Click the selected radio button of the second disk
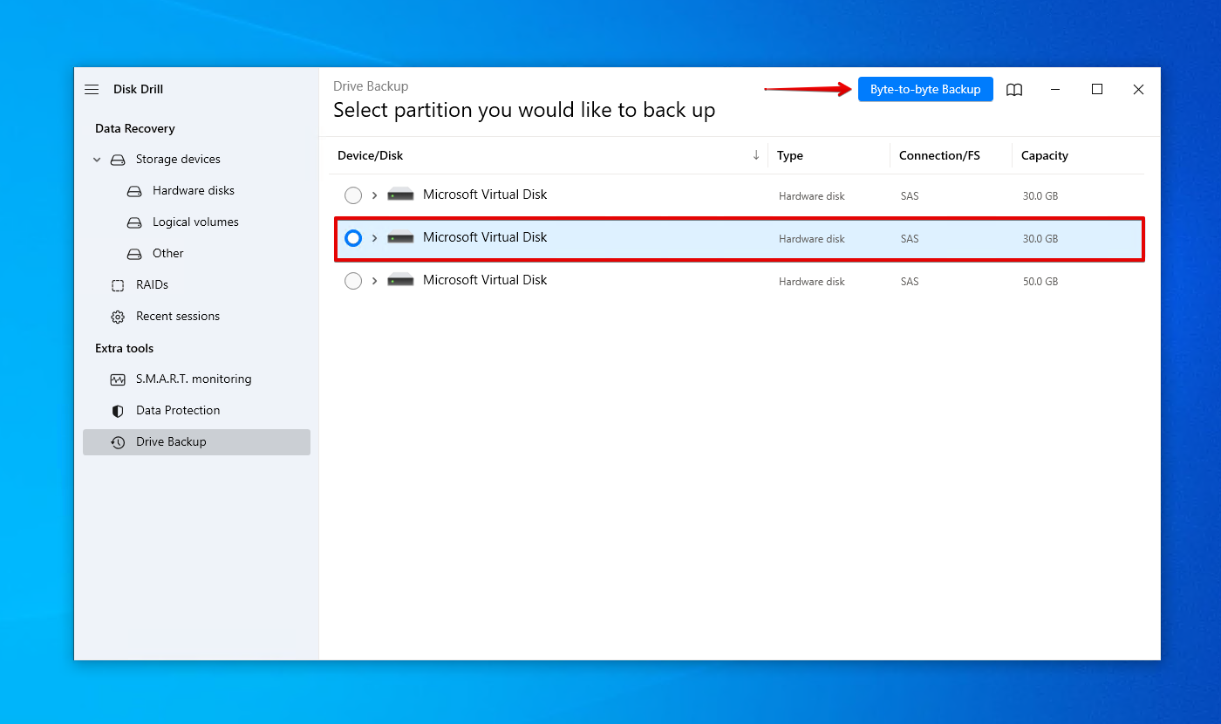1221x724 pixels. click(352, 238)
